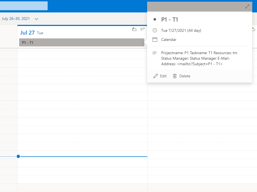The height and width of the screenshot is (192, 257).
Task: Click the Edit button label
Action: click(163, 76)
